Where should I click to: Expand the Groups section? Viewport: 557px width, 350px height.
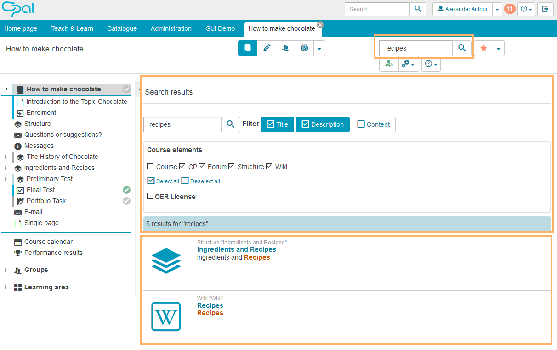6,270
